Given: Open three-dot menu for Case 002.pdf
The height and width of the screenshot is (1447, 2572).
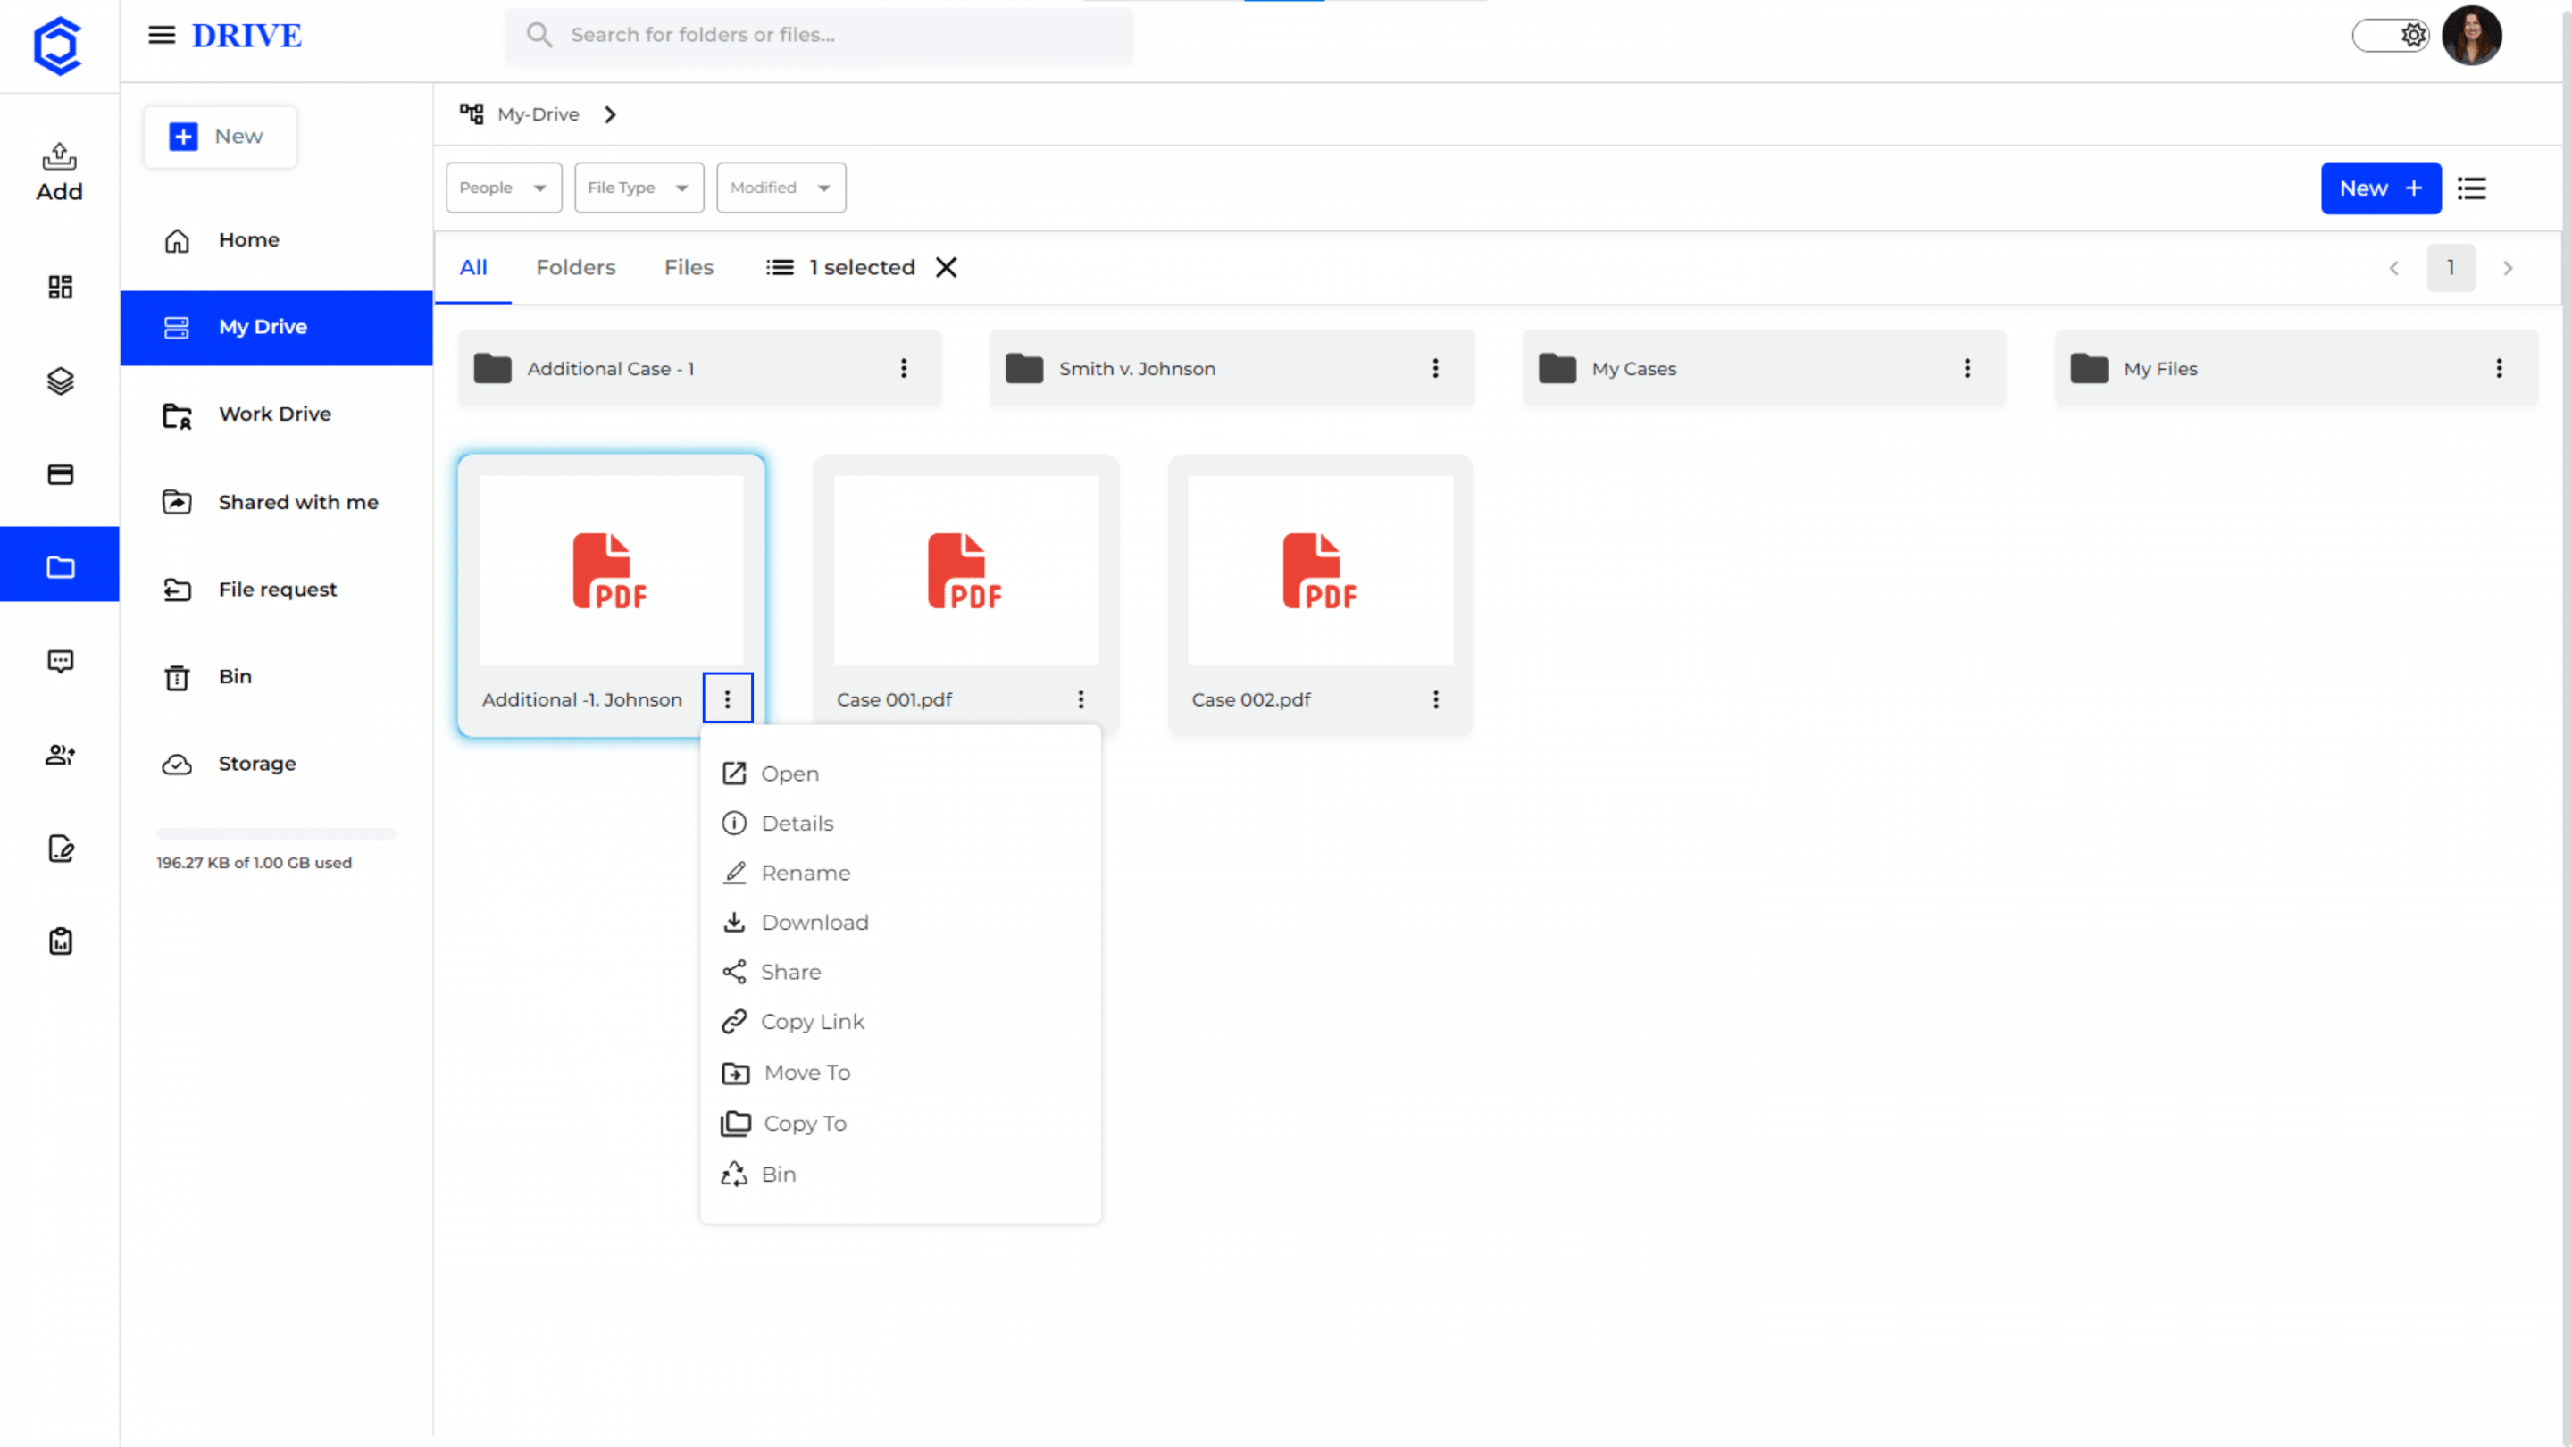Looking at the screenshot, I should coord(1437,700).
